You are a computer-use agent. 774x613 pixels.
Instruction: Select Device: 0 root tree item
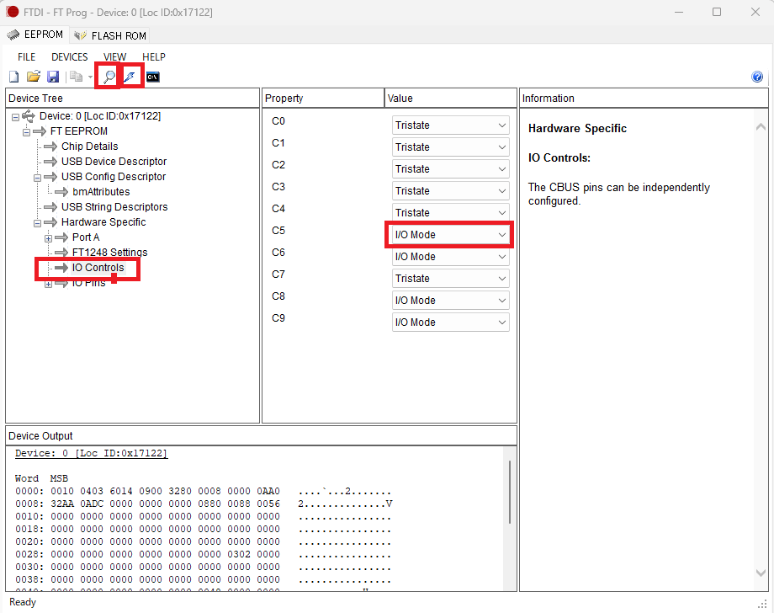pos(100,116)
